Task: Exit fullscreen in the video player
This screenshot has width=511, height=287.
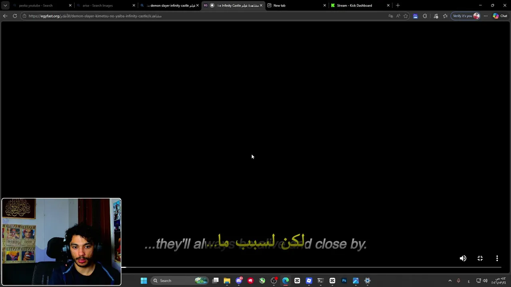Action: [480, 258]
